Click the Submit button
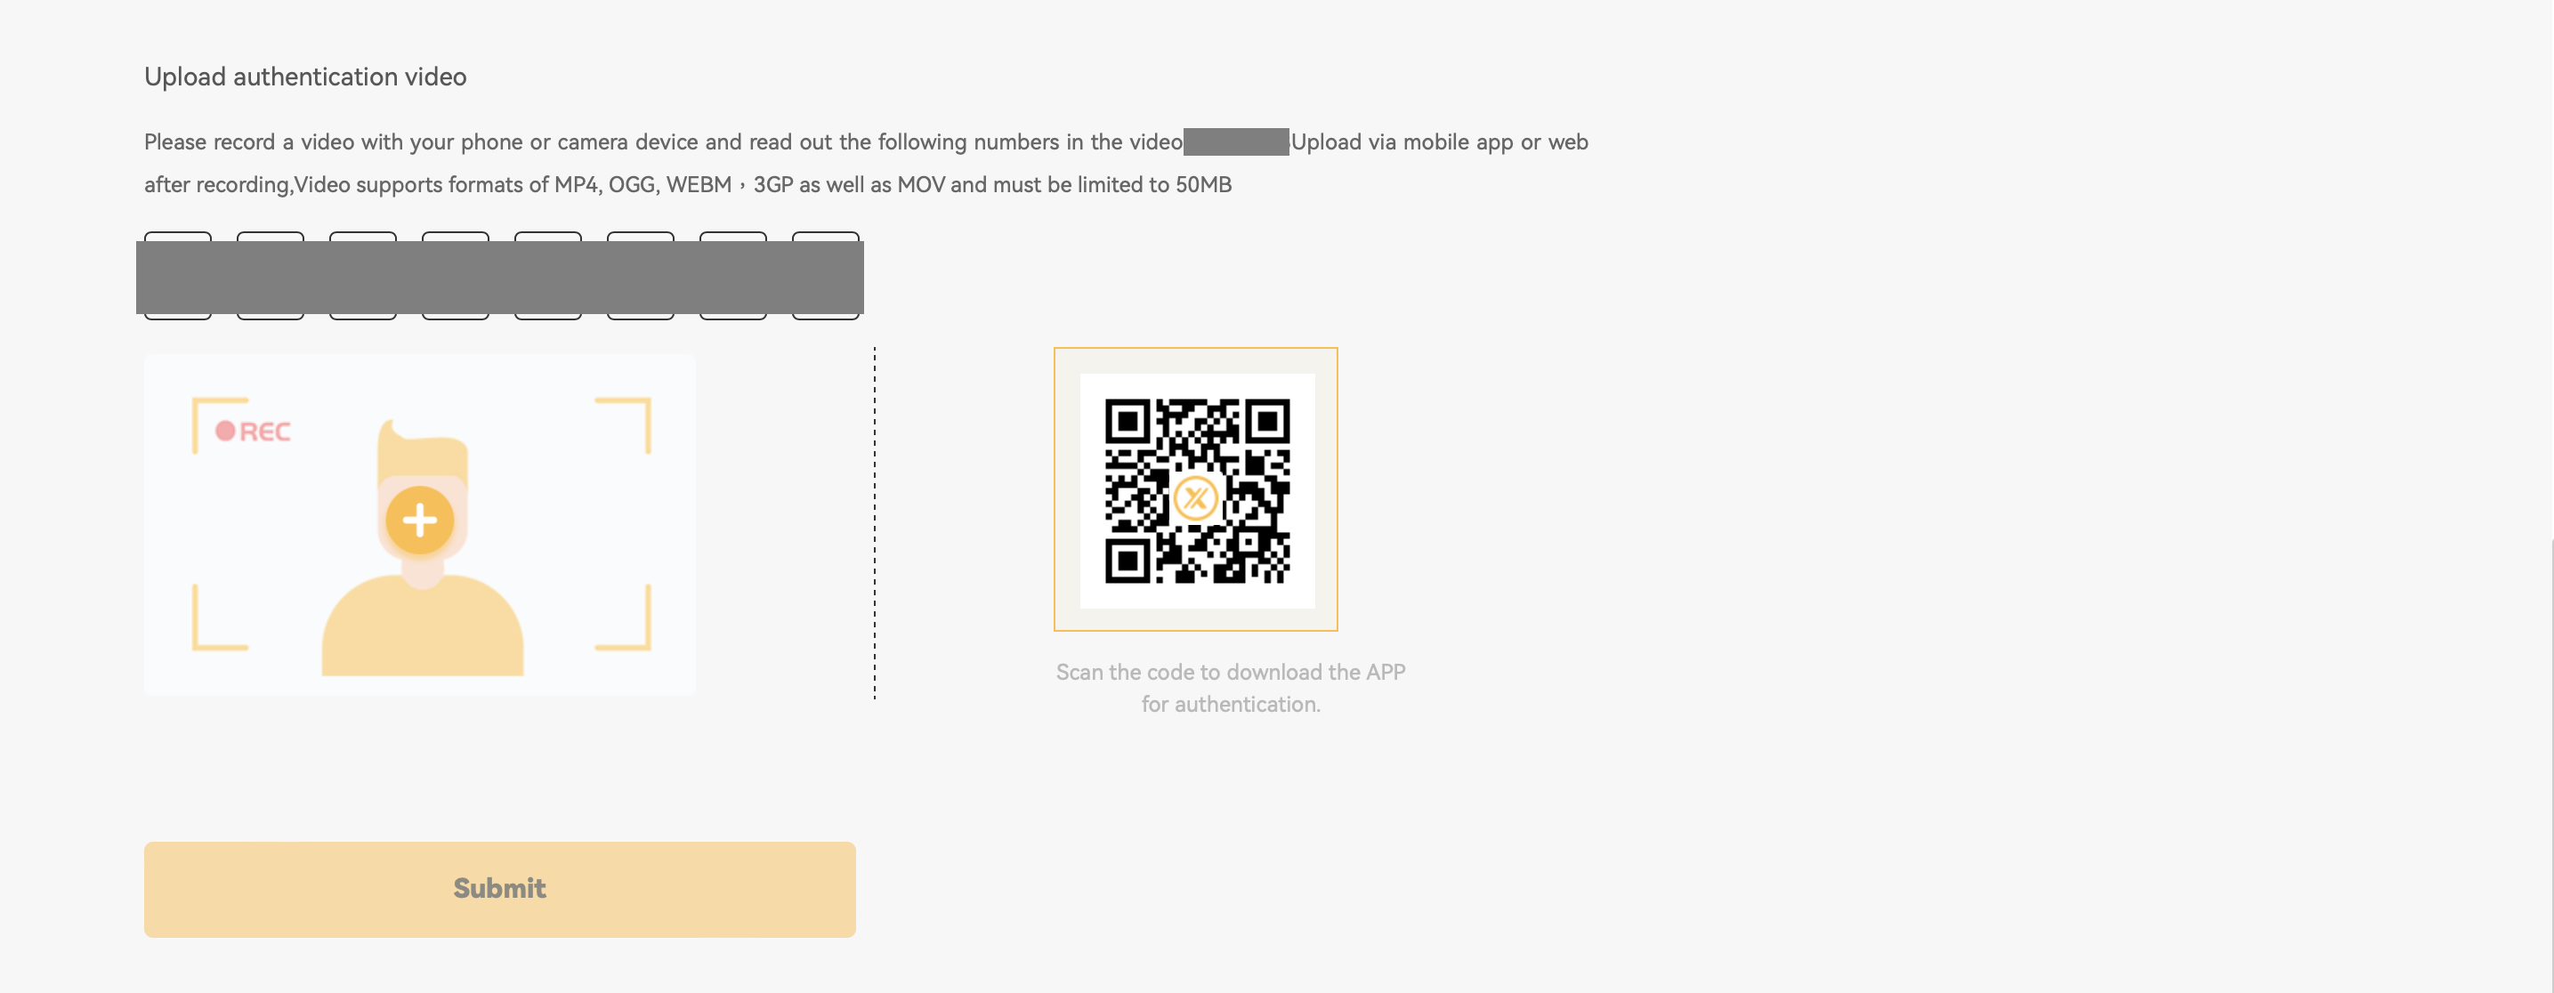This screenshot has width=2554, height=993. pos(500,889)
